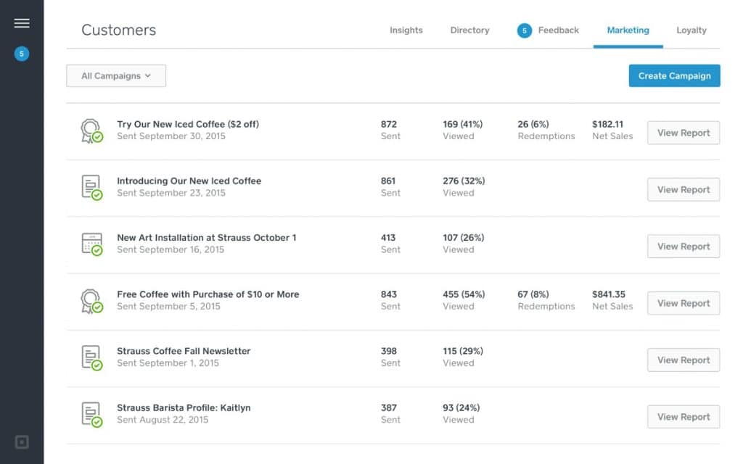This screenshot has width=743, height=464.
Task: Switch to the Loyalty tab
Action: coord(691,30)
